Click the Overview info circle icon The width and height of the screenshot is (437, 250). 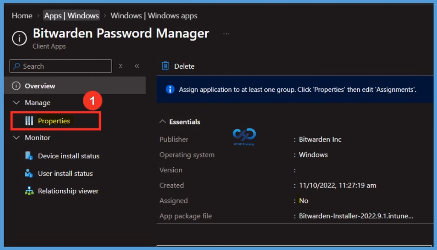pos(16,86)
